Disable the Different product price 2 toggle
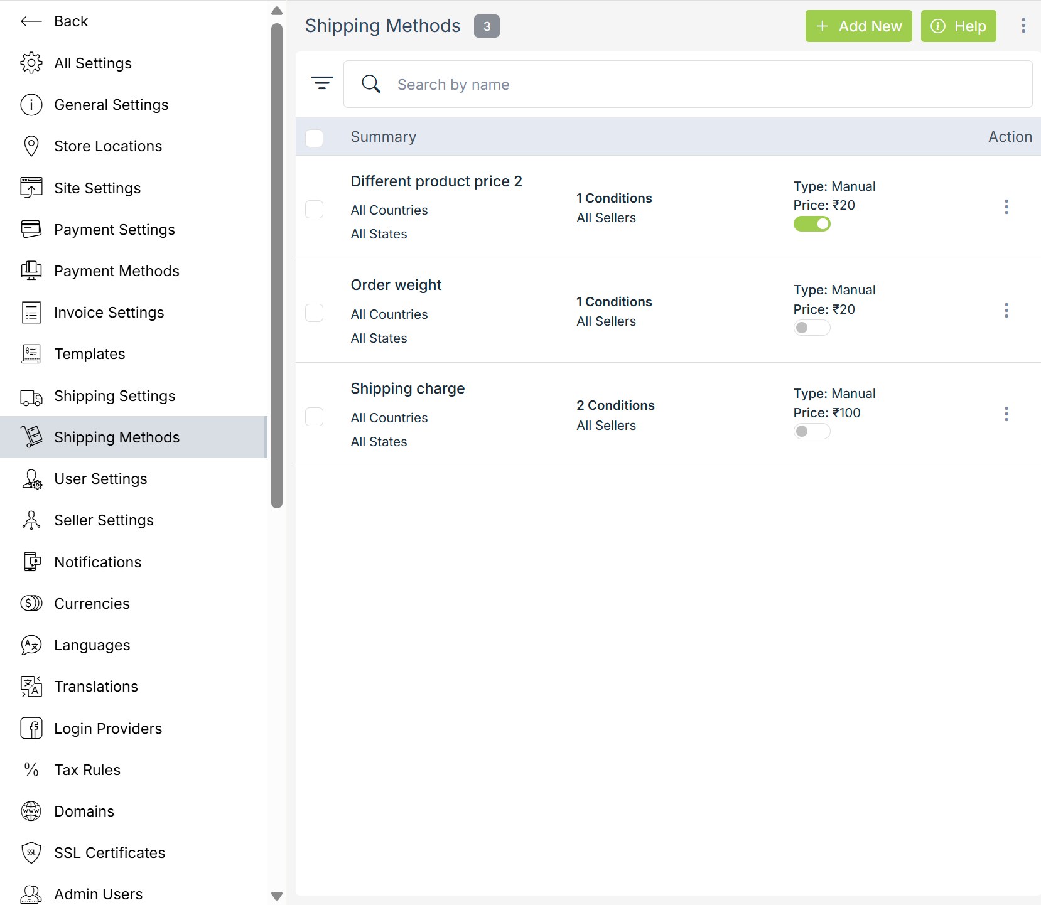The width and height of the screenshot is (1041, 905). (811, 224)
